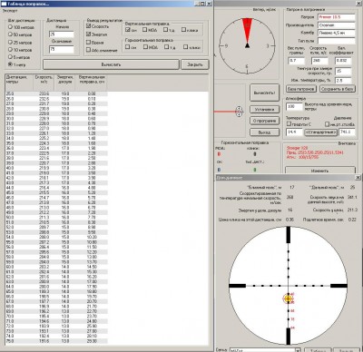The height and width of the screenshot is (352, 363).
Task: Click the 3 o'clock mark on wind dial
Action: pyautogui.click(x=268, y=46)
